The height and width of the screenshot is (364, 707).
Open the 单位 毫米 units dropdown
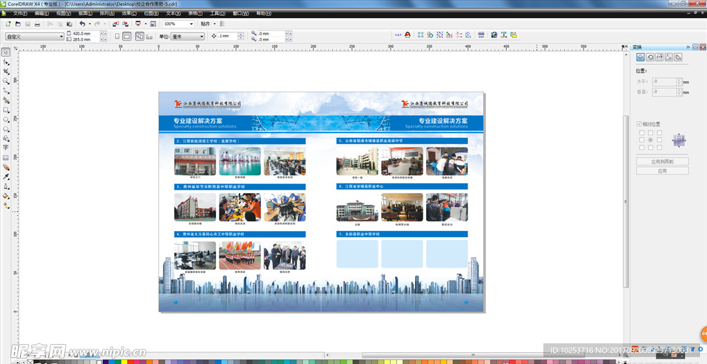202,37
